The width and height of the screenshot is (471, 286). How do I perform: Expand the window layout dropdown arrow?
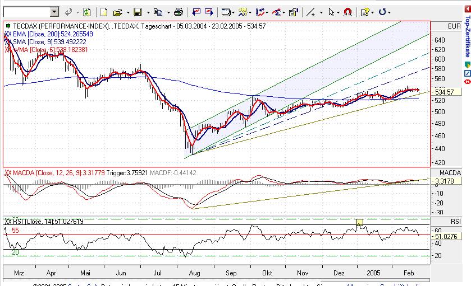[x=233, y=12]
